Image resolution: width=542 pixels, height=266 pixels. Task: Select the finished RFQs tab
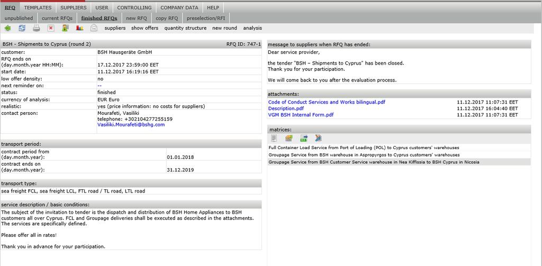tap(99, 19)
